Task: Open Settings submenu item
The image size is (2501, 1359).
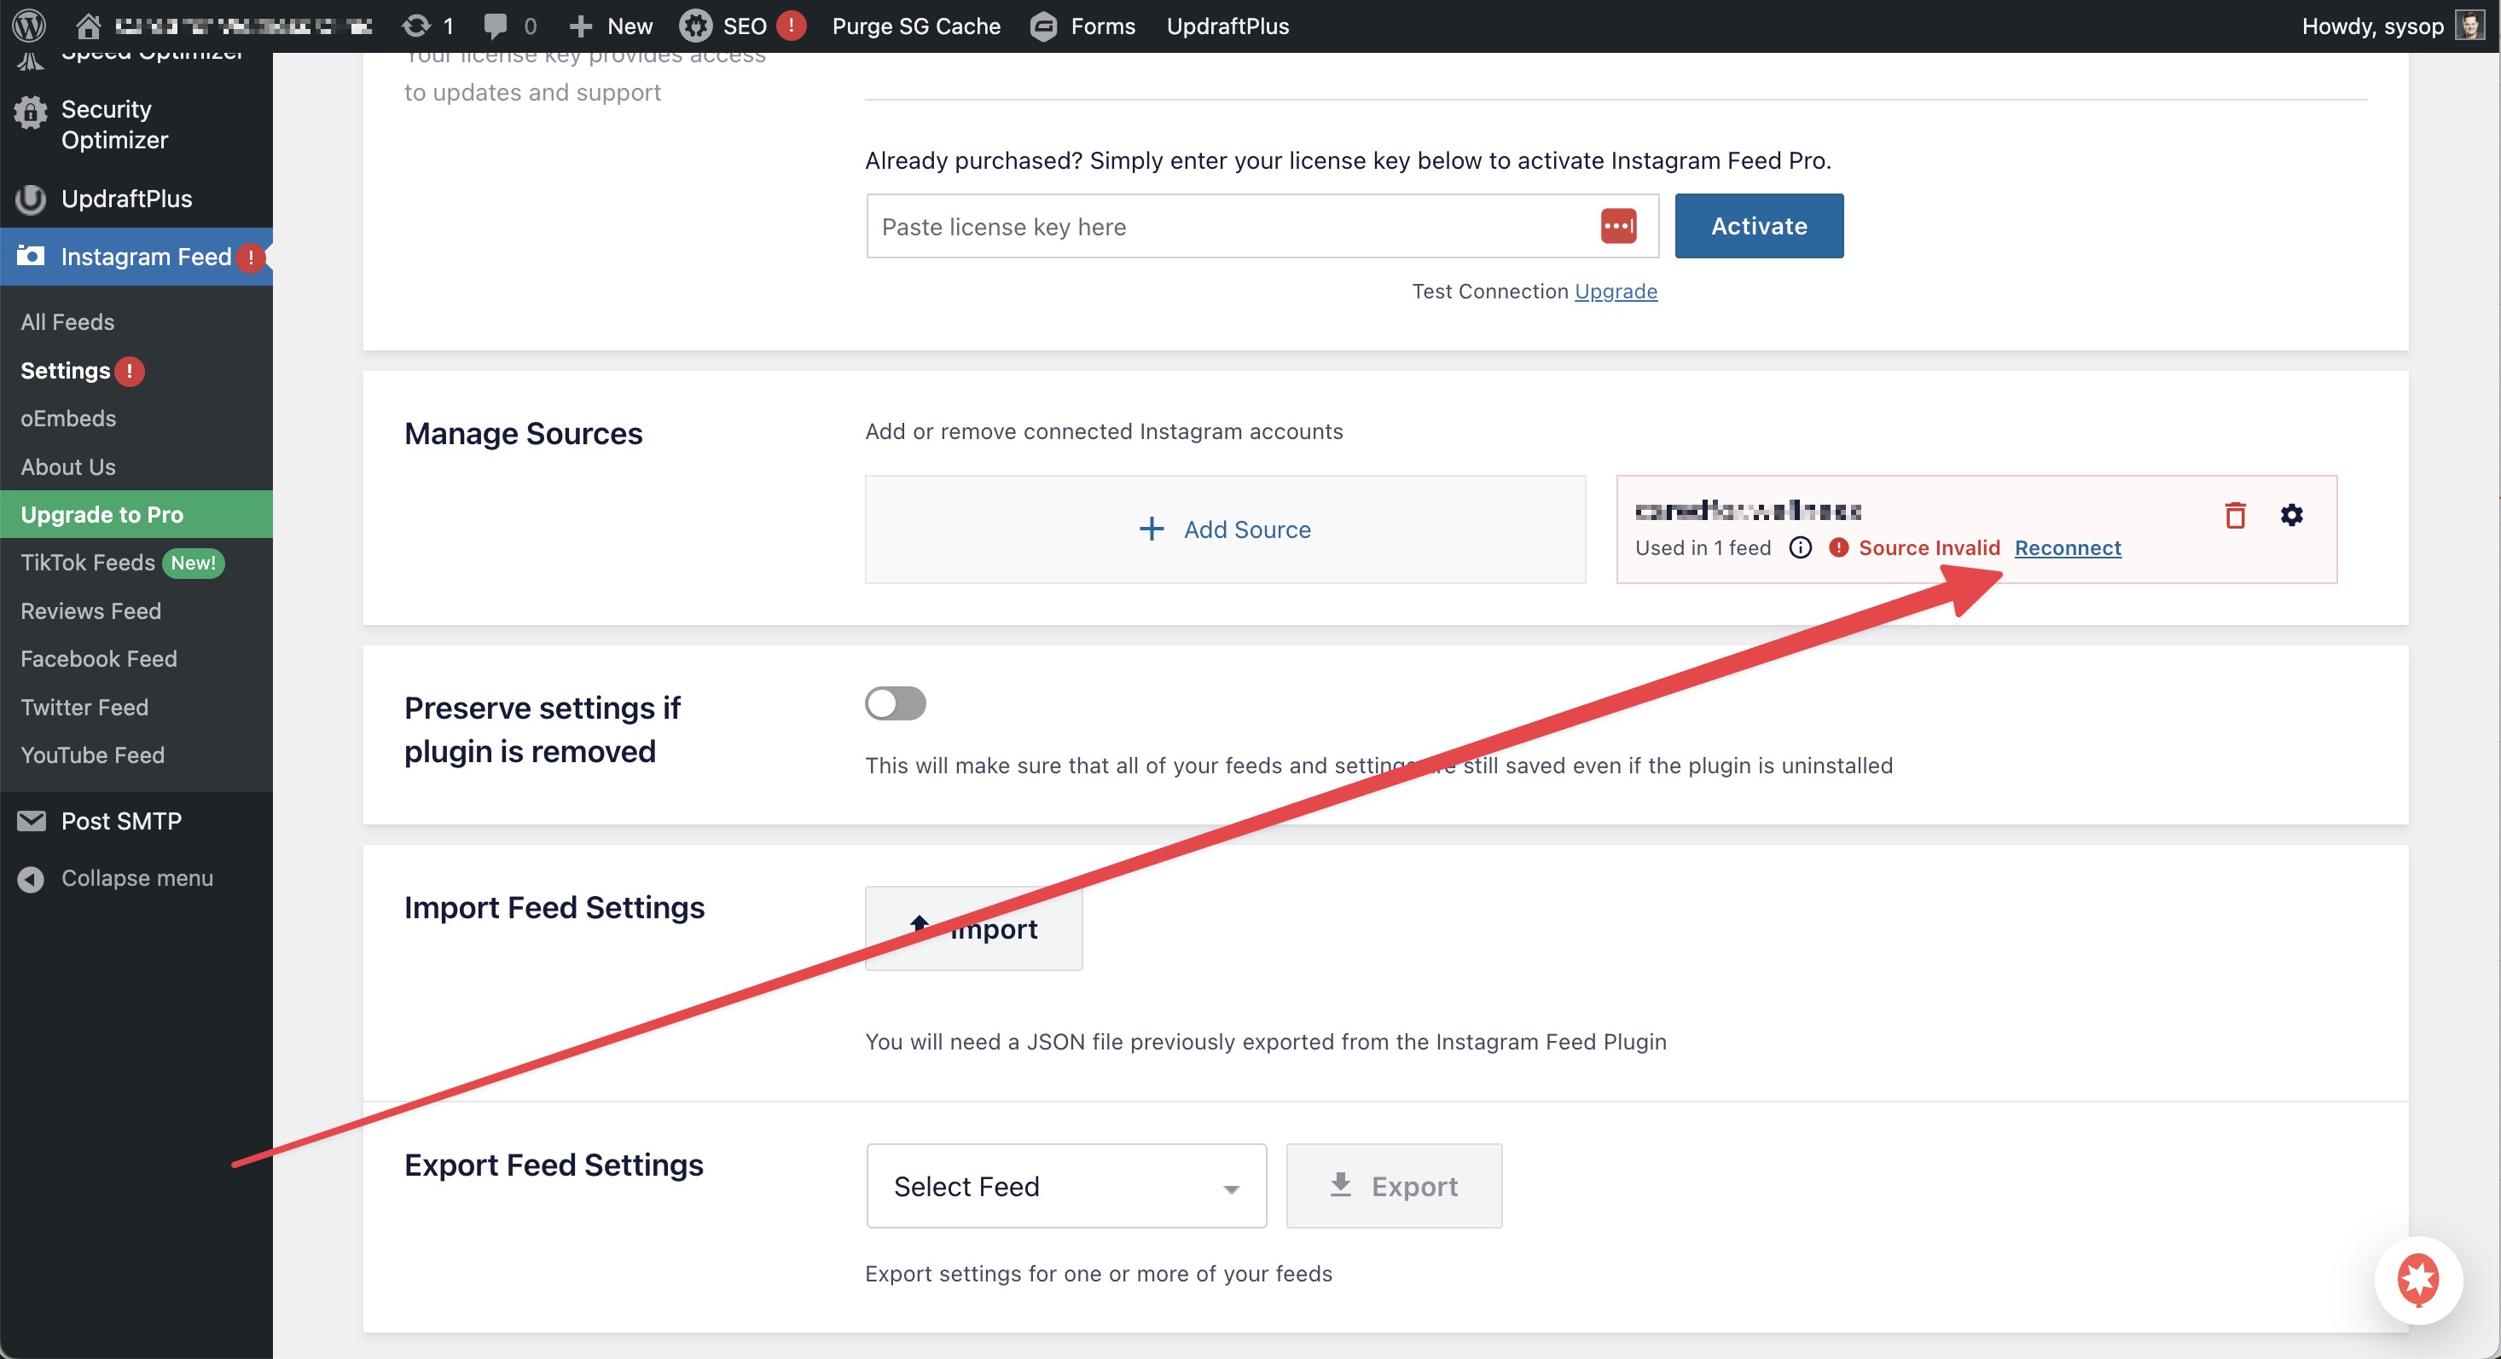Action: 65,371
